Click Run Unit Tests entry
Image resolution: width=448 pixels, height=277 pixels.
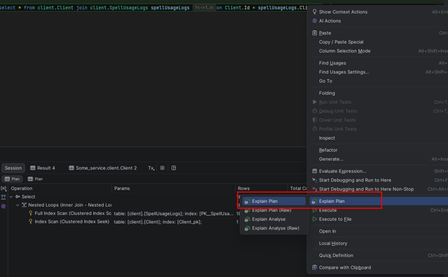coord(335,102)
